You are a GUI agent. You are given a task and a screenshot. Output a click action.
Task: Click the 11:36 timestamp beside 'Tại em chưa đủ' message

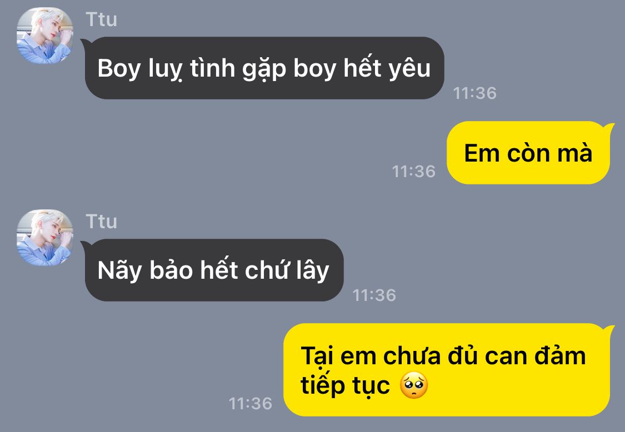pyautogui.click(x=251, y=404)
